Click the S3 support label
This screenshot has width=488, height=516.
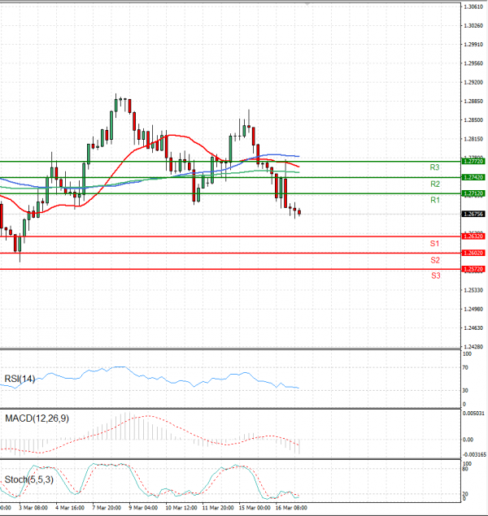coord(435,275)
